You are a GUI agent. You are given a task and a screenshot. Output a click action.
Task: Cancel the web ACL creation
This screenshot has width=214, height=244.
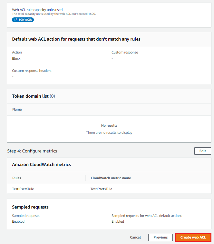click(135, 238)
